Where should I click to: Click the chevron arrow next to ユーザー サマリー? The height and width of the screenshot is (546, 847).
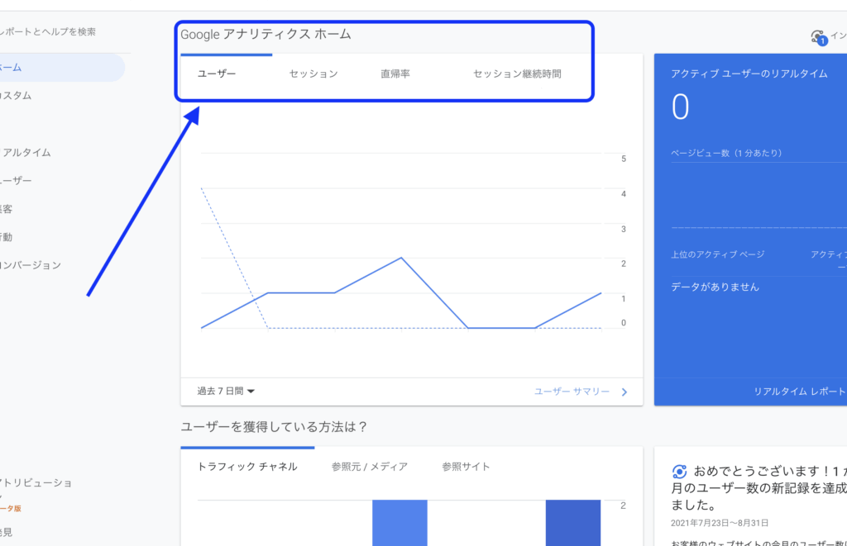(x=624, y=392)
